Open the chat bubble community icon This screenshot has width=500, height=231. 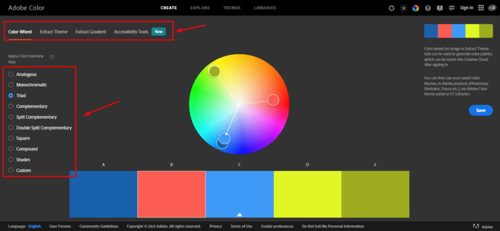tap(452, 8)
